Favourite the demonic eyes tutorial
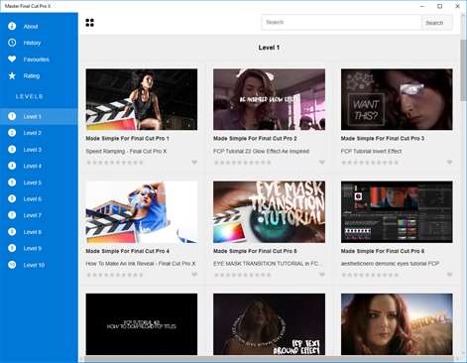Screen dimensions: 467x363 click(x=449, y=275)
